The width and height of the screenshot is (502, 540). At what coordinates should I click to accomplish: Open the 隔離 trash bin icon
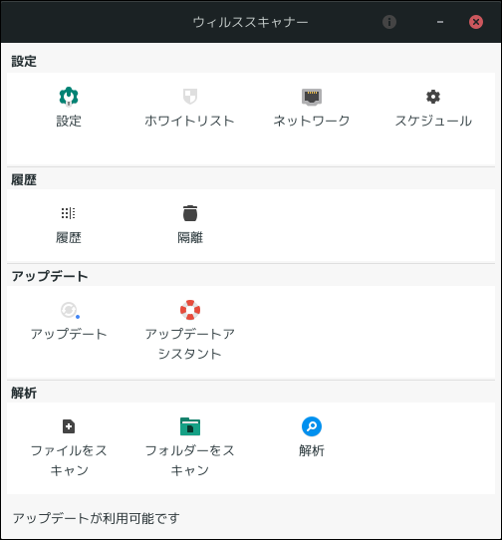(190, 213)
